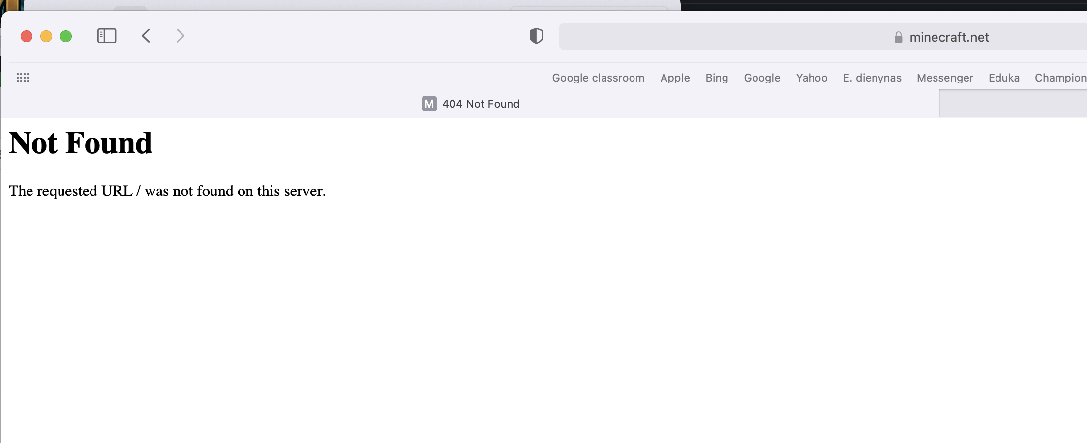Show the favorites grid icon
Image resolution: width=1087 pixels, height=443 pixels.
tap(23, 78)
